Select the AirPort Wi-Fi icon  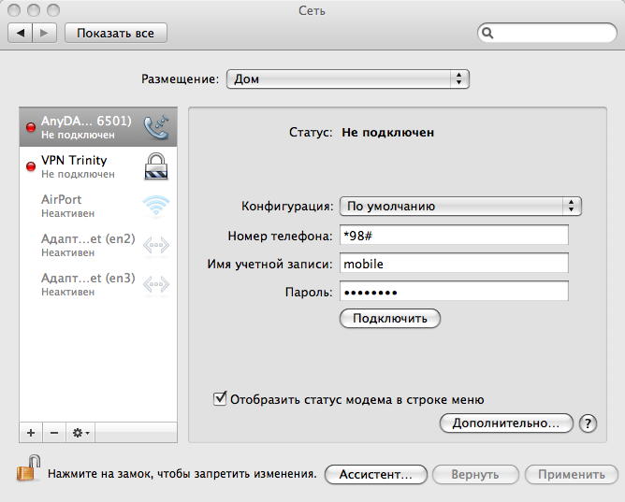pyautogui.click(x=156, y=206)
